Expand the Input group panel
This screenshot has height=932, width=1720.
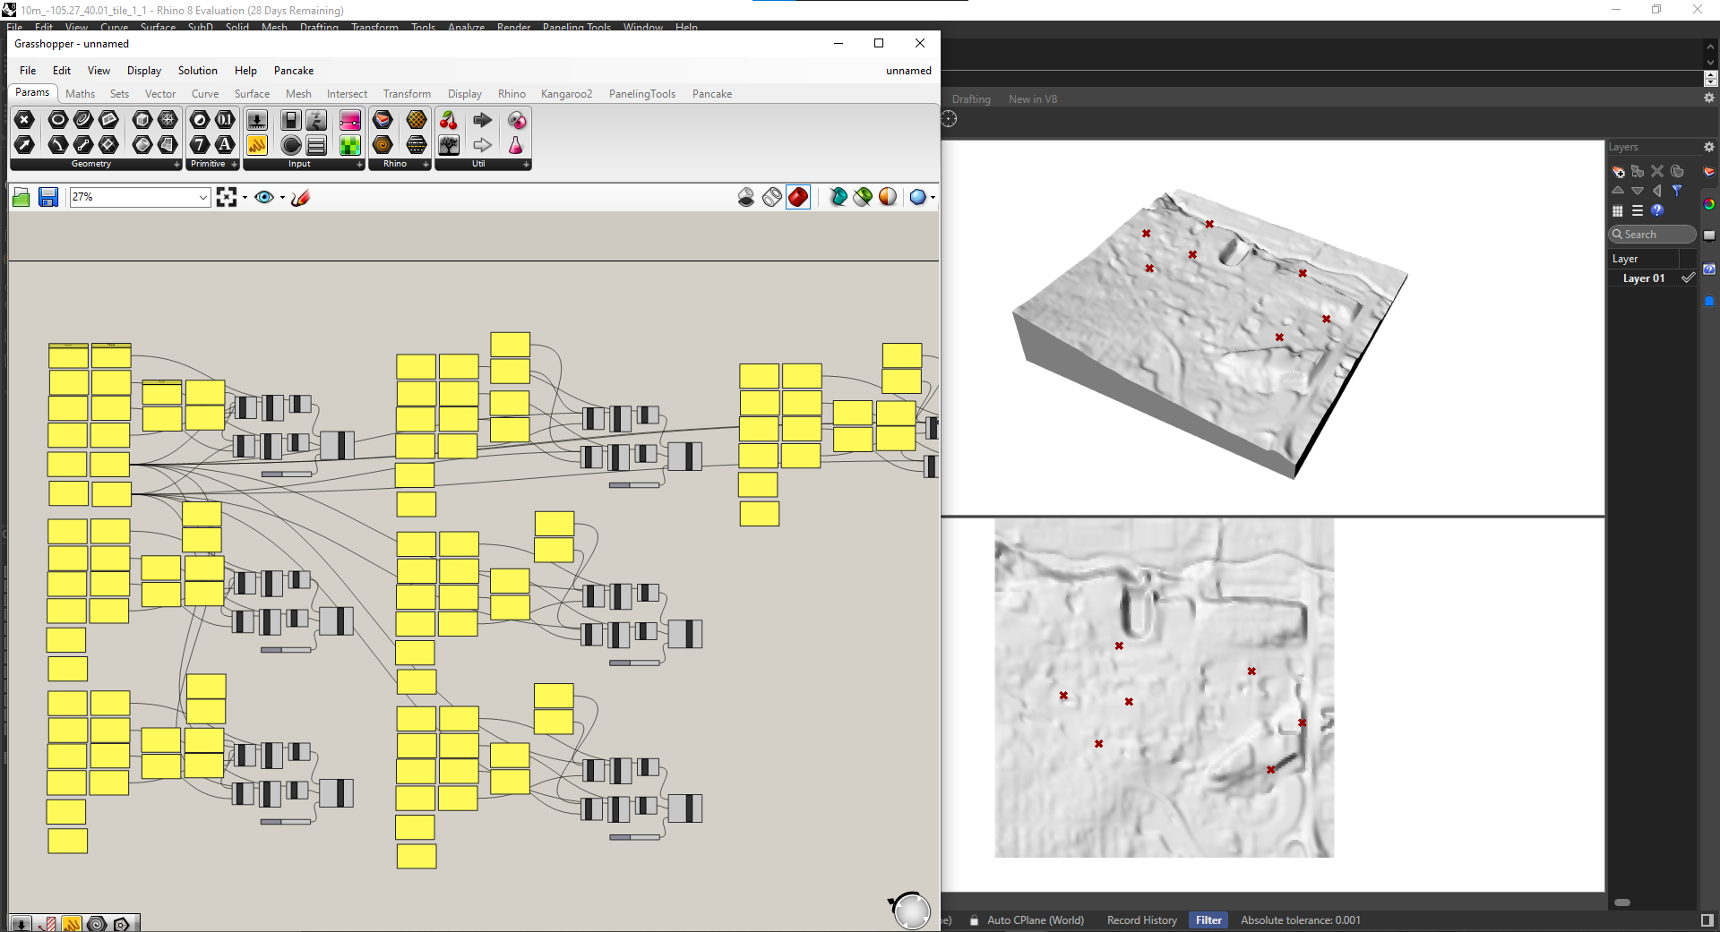pyautogui.click(x=359, y=165)
